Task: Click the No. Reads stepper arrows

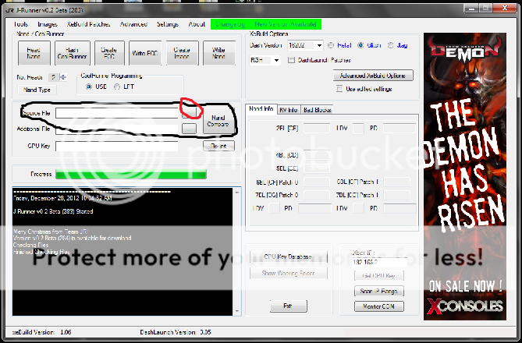Action: pyautogui.click(x=60, y=77)
